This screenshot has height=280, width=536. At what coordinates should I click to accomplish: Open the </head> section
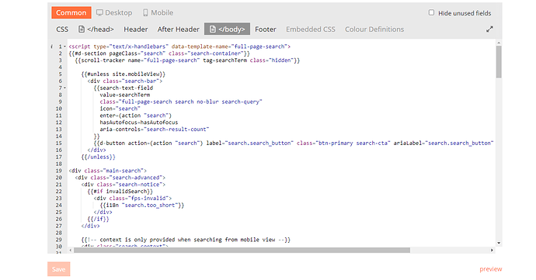click(96, 29)
